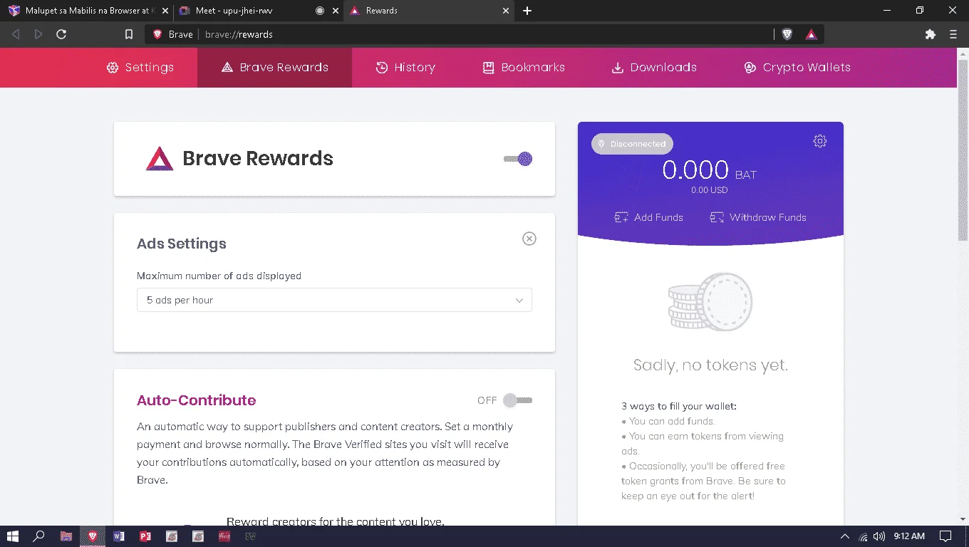
Task: Click the Auto-Contribute heading
Action: pos(196,400)
